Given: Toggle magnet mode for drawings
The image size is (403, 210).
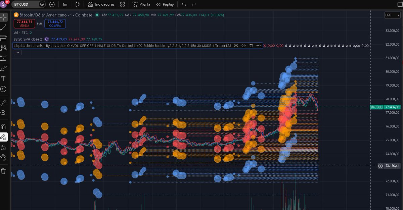Looking at the screenshot, I should tap(3, 126).
